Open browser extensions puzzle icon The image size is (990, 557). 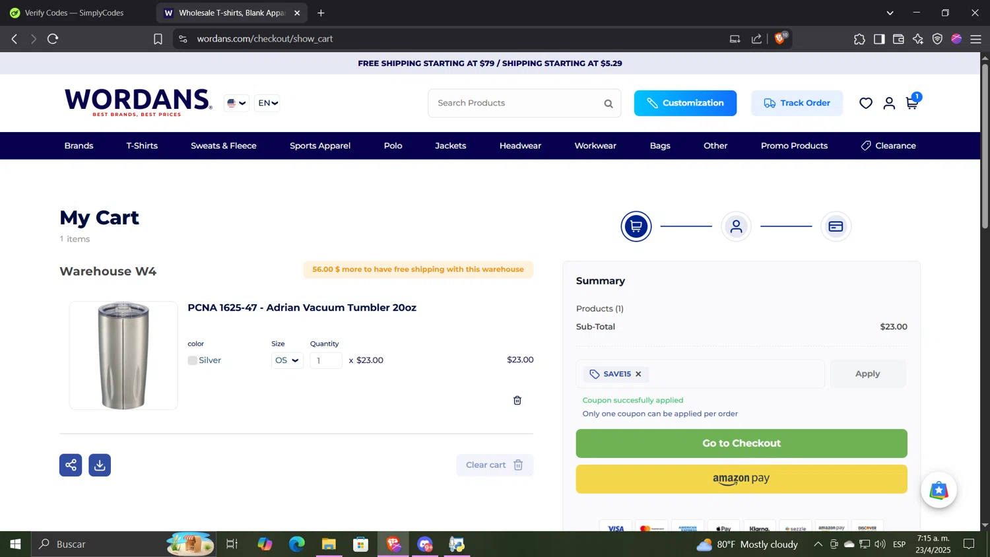click(859, 39)
